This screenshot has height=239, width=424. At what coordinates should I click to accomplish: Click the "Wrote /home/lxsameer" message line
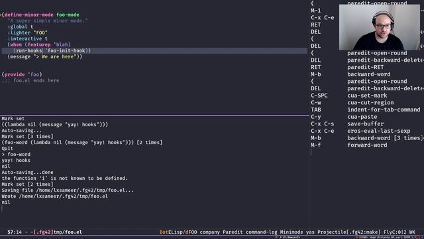click(54, 197)
